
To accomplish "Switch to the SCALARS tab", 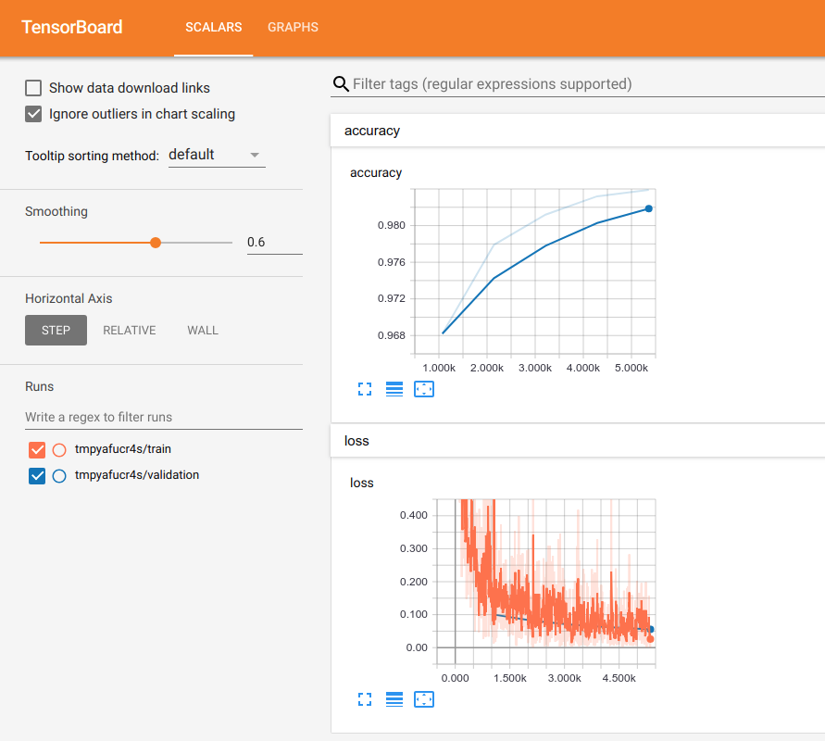I will coord(214,28).
